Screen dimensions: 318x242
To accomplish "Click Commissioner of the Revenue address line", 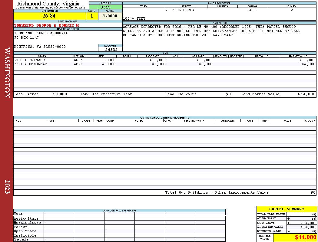I will (50, 8).
